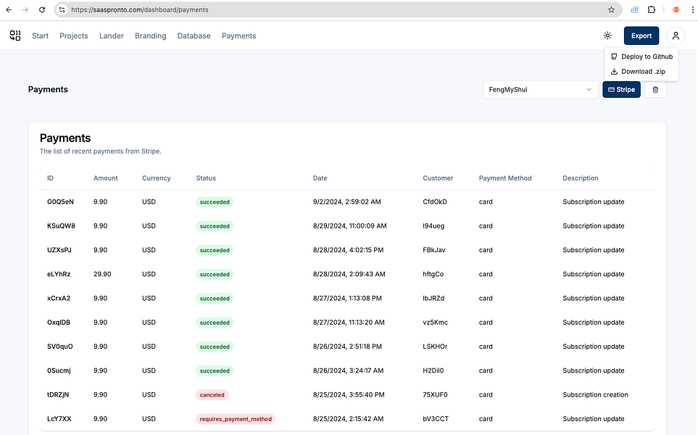Open the user profile avatar icon

pyautogui.click(x=676, y=36)
